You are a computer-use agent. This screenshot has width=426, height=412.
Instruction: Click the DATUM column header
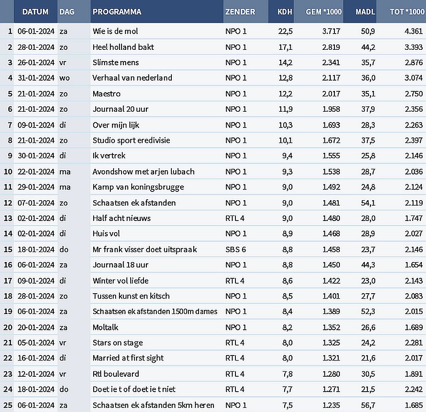click(35, 12)
